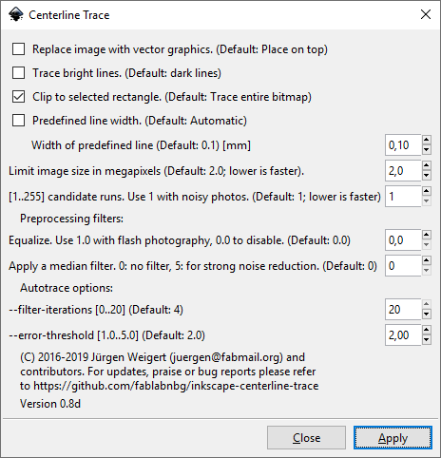Uncheck Clip to selected rectangle

pos(18,97)
